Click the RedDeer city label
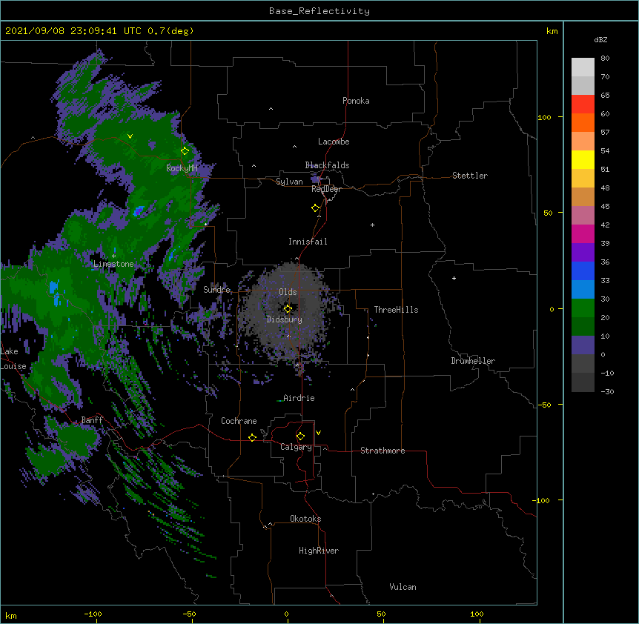The height and width of the screenshot is (624, 639). [x=326, y=189]
